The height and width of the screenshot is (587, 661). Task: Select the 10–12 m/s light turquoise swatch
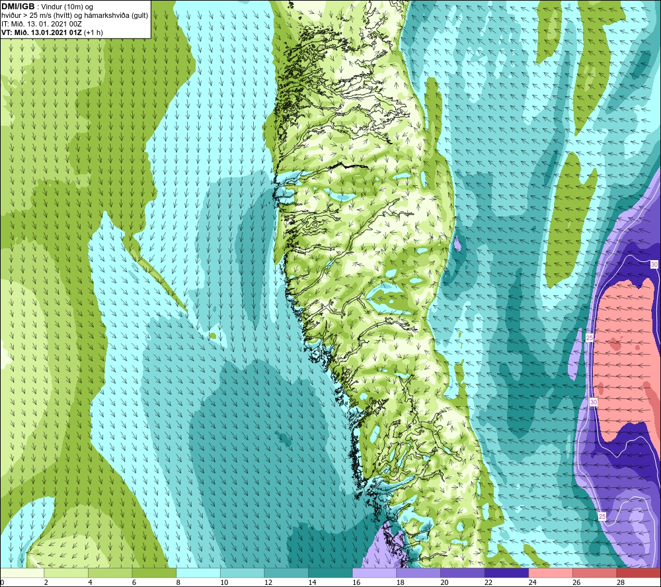coord(243,573)
